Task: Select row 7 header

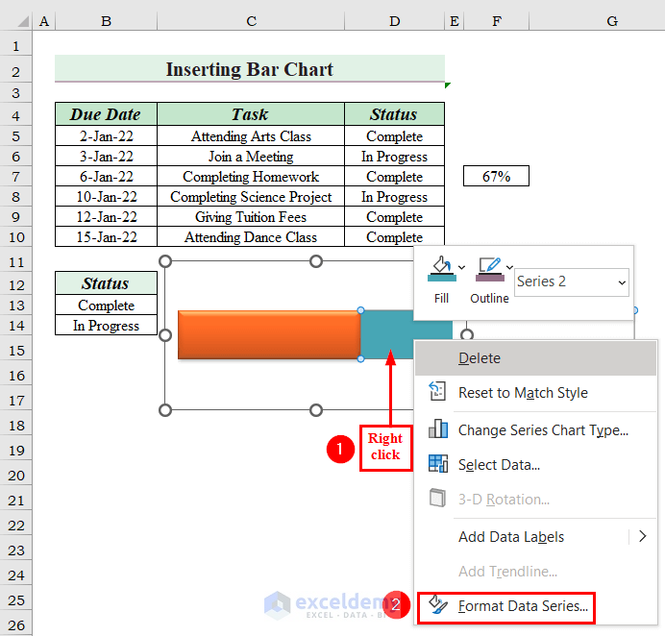Action: [15, 177]
